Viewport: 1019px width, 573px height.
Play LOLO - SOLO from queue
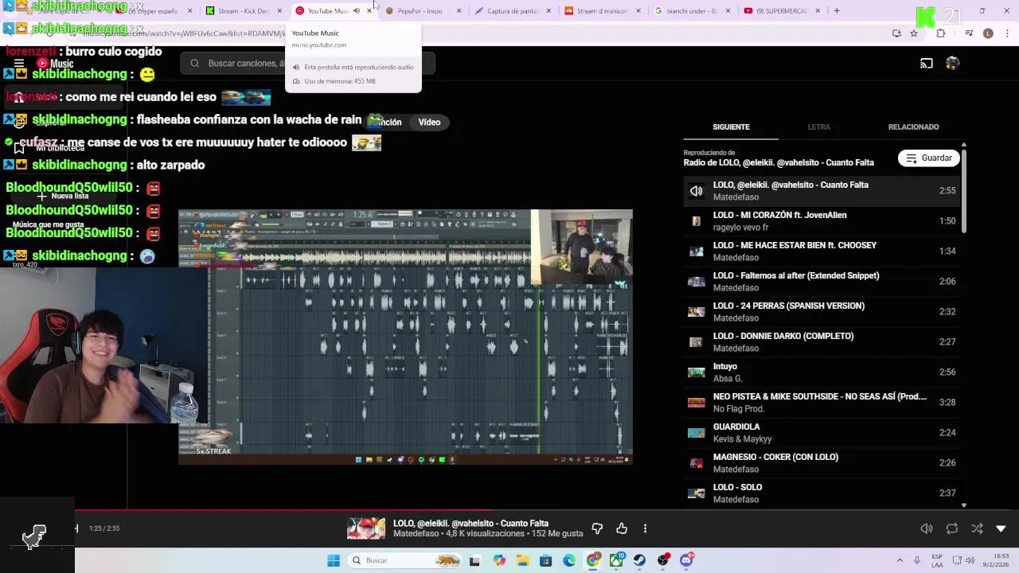point(822,493)
